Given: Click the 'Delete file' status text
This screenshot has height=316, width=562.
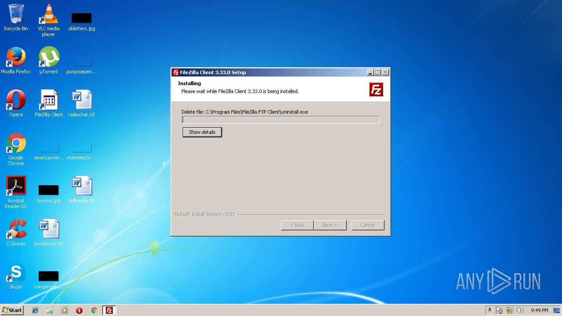Looking at the screenshot, I should pos(245,112).
